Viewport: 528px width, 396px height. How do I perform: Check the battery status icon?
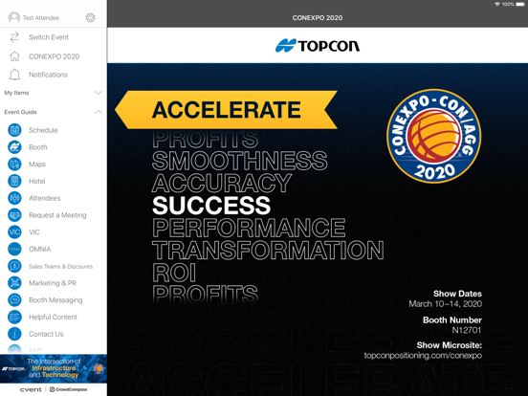(x=520, y=4)
